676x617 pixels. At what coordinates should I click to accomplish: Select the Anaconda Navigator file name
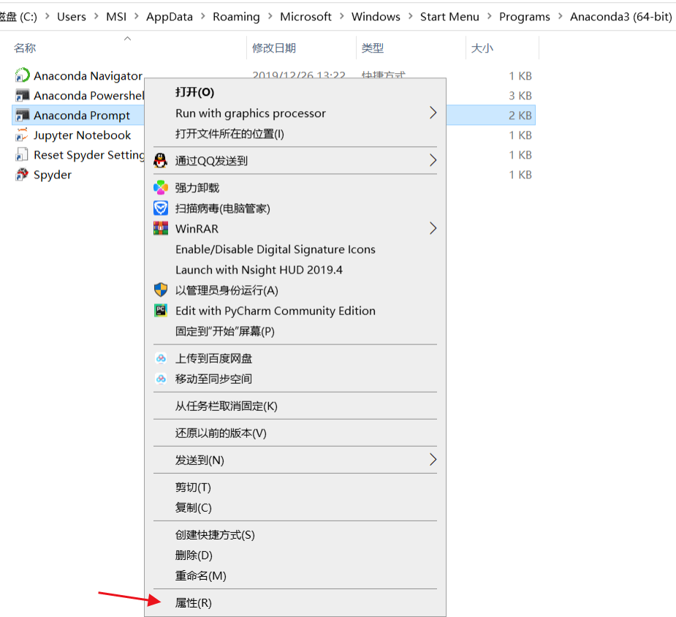click(x=88, y=75)
